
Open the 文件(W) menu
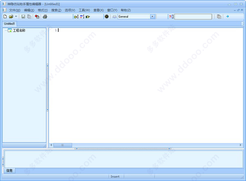(15, 10)
